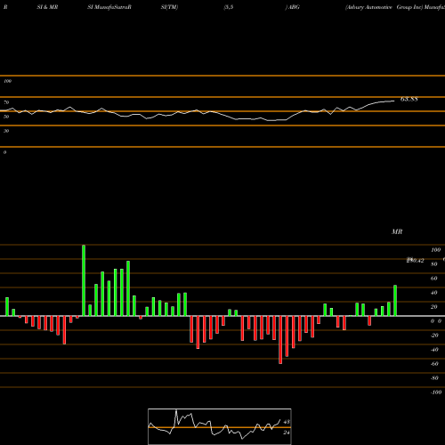Click the 'SI MunafaSutraR' header text
Image resolution: width=445 pixels, height=445 pixels.
pyautogui.click(x=109, y=7)
